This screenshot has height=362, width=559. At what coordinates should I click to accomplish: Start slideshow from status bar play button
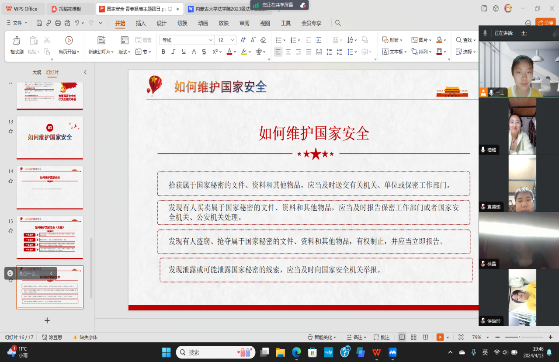439,337
